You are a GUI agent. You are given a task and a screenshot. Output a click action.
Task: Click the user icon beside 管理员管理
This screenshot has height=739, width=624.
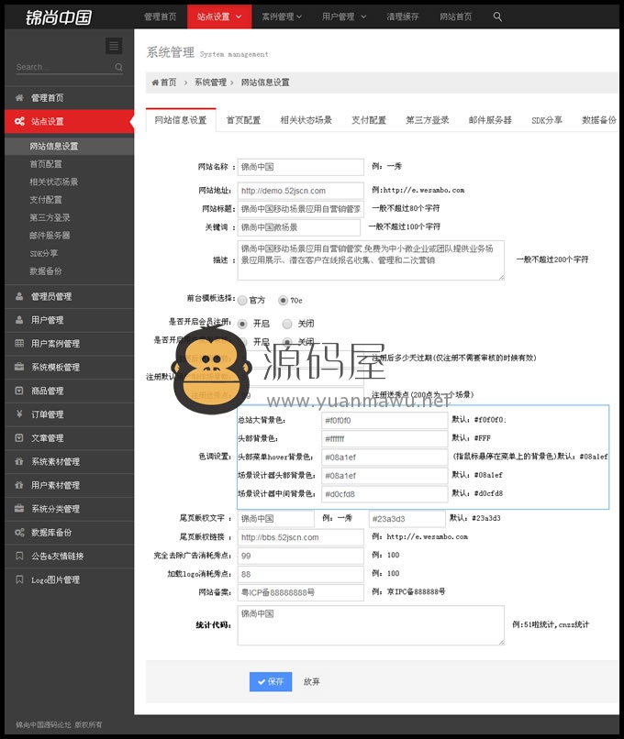coord(19,296)
